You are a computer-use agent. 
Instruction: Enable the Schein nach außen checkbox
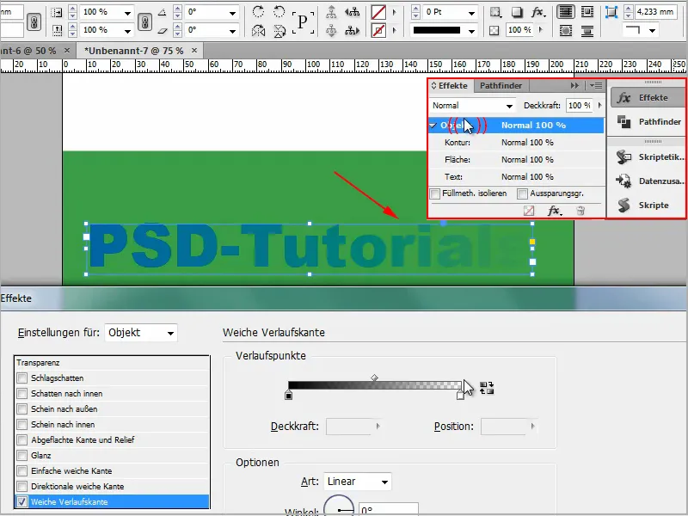[x=22, y=409]
